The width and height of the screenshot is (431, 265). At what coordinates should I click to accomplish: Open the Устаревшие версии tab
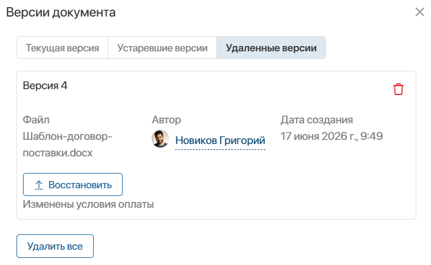[163, 48]
